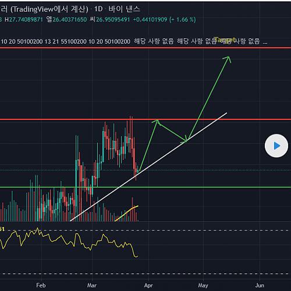Select the 1D interval label
The height and width of the screenshot is (291, 291).
pos(98,9)
